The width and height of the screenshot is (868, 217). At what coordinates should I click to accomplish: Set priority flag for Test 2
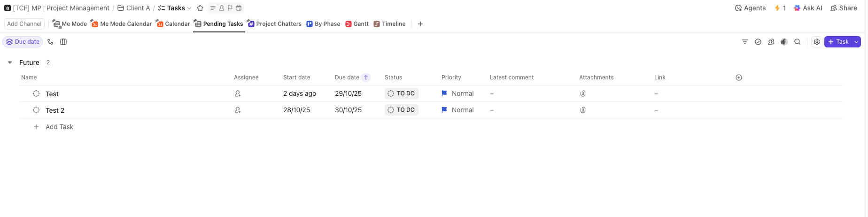coord(444,110)
